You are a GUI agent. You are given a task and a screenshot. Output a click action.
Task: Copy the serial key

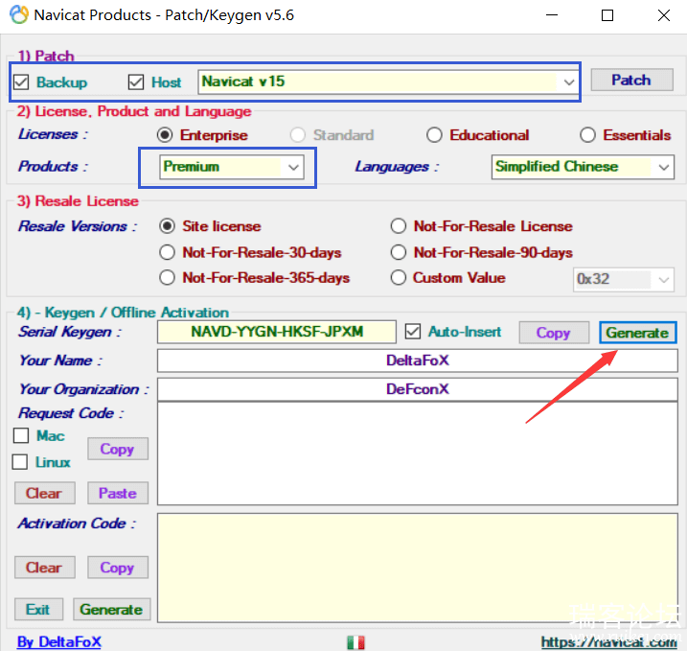click(x=554, y=333)
